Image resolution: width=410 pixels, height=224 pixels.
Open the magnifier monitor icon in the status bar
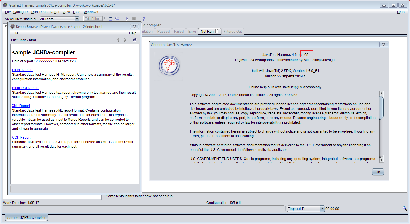(x=405, y=209)
